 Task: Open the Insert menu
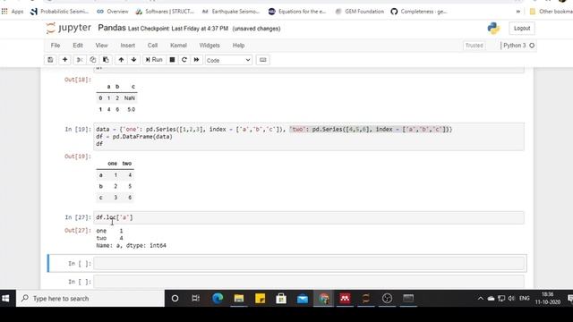click(x=127, y=46)
